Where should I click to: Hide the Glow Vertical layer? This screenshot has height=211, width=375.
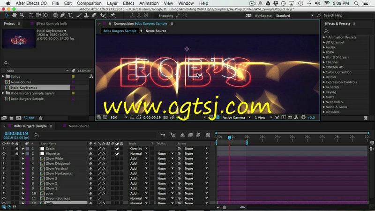pyautogui.click(x=4, y=168)
